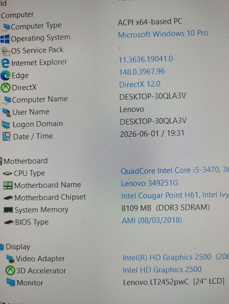Click the ACPI x64-based PC value
Viewport: 229px width, 304px height.
150,22
